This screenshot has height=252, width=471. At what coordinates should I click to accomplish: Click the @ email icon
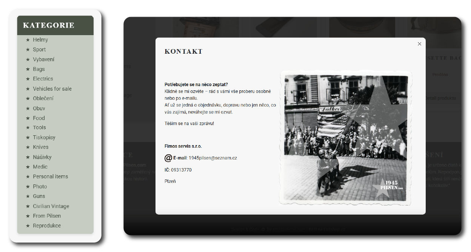coord(168,158)
